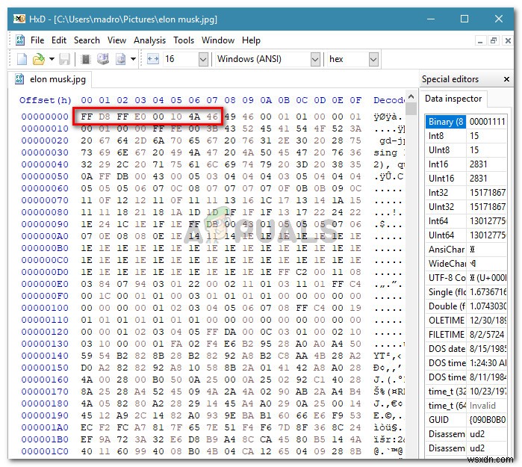
Task: Click the hex view scrollbar thumb
Action: click(411, 108)
